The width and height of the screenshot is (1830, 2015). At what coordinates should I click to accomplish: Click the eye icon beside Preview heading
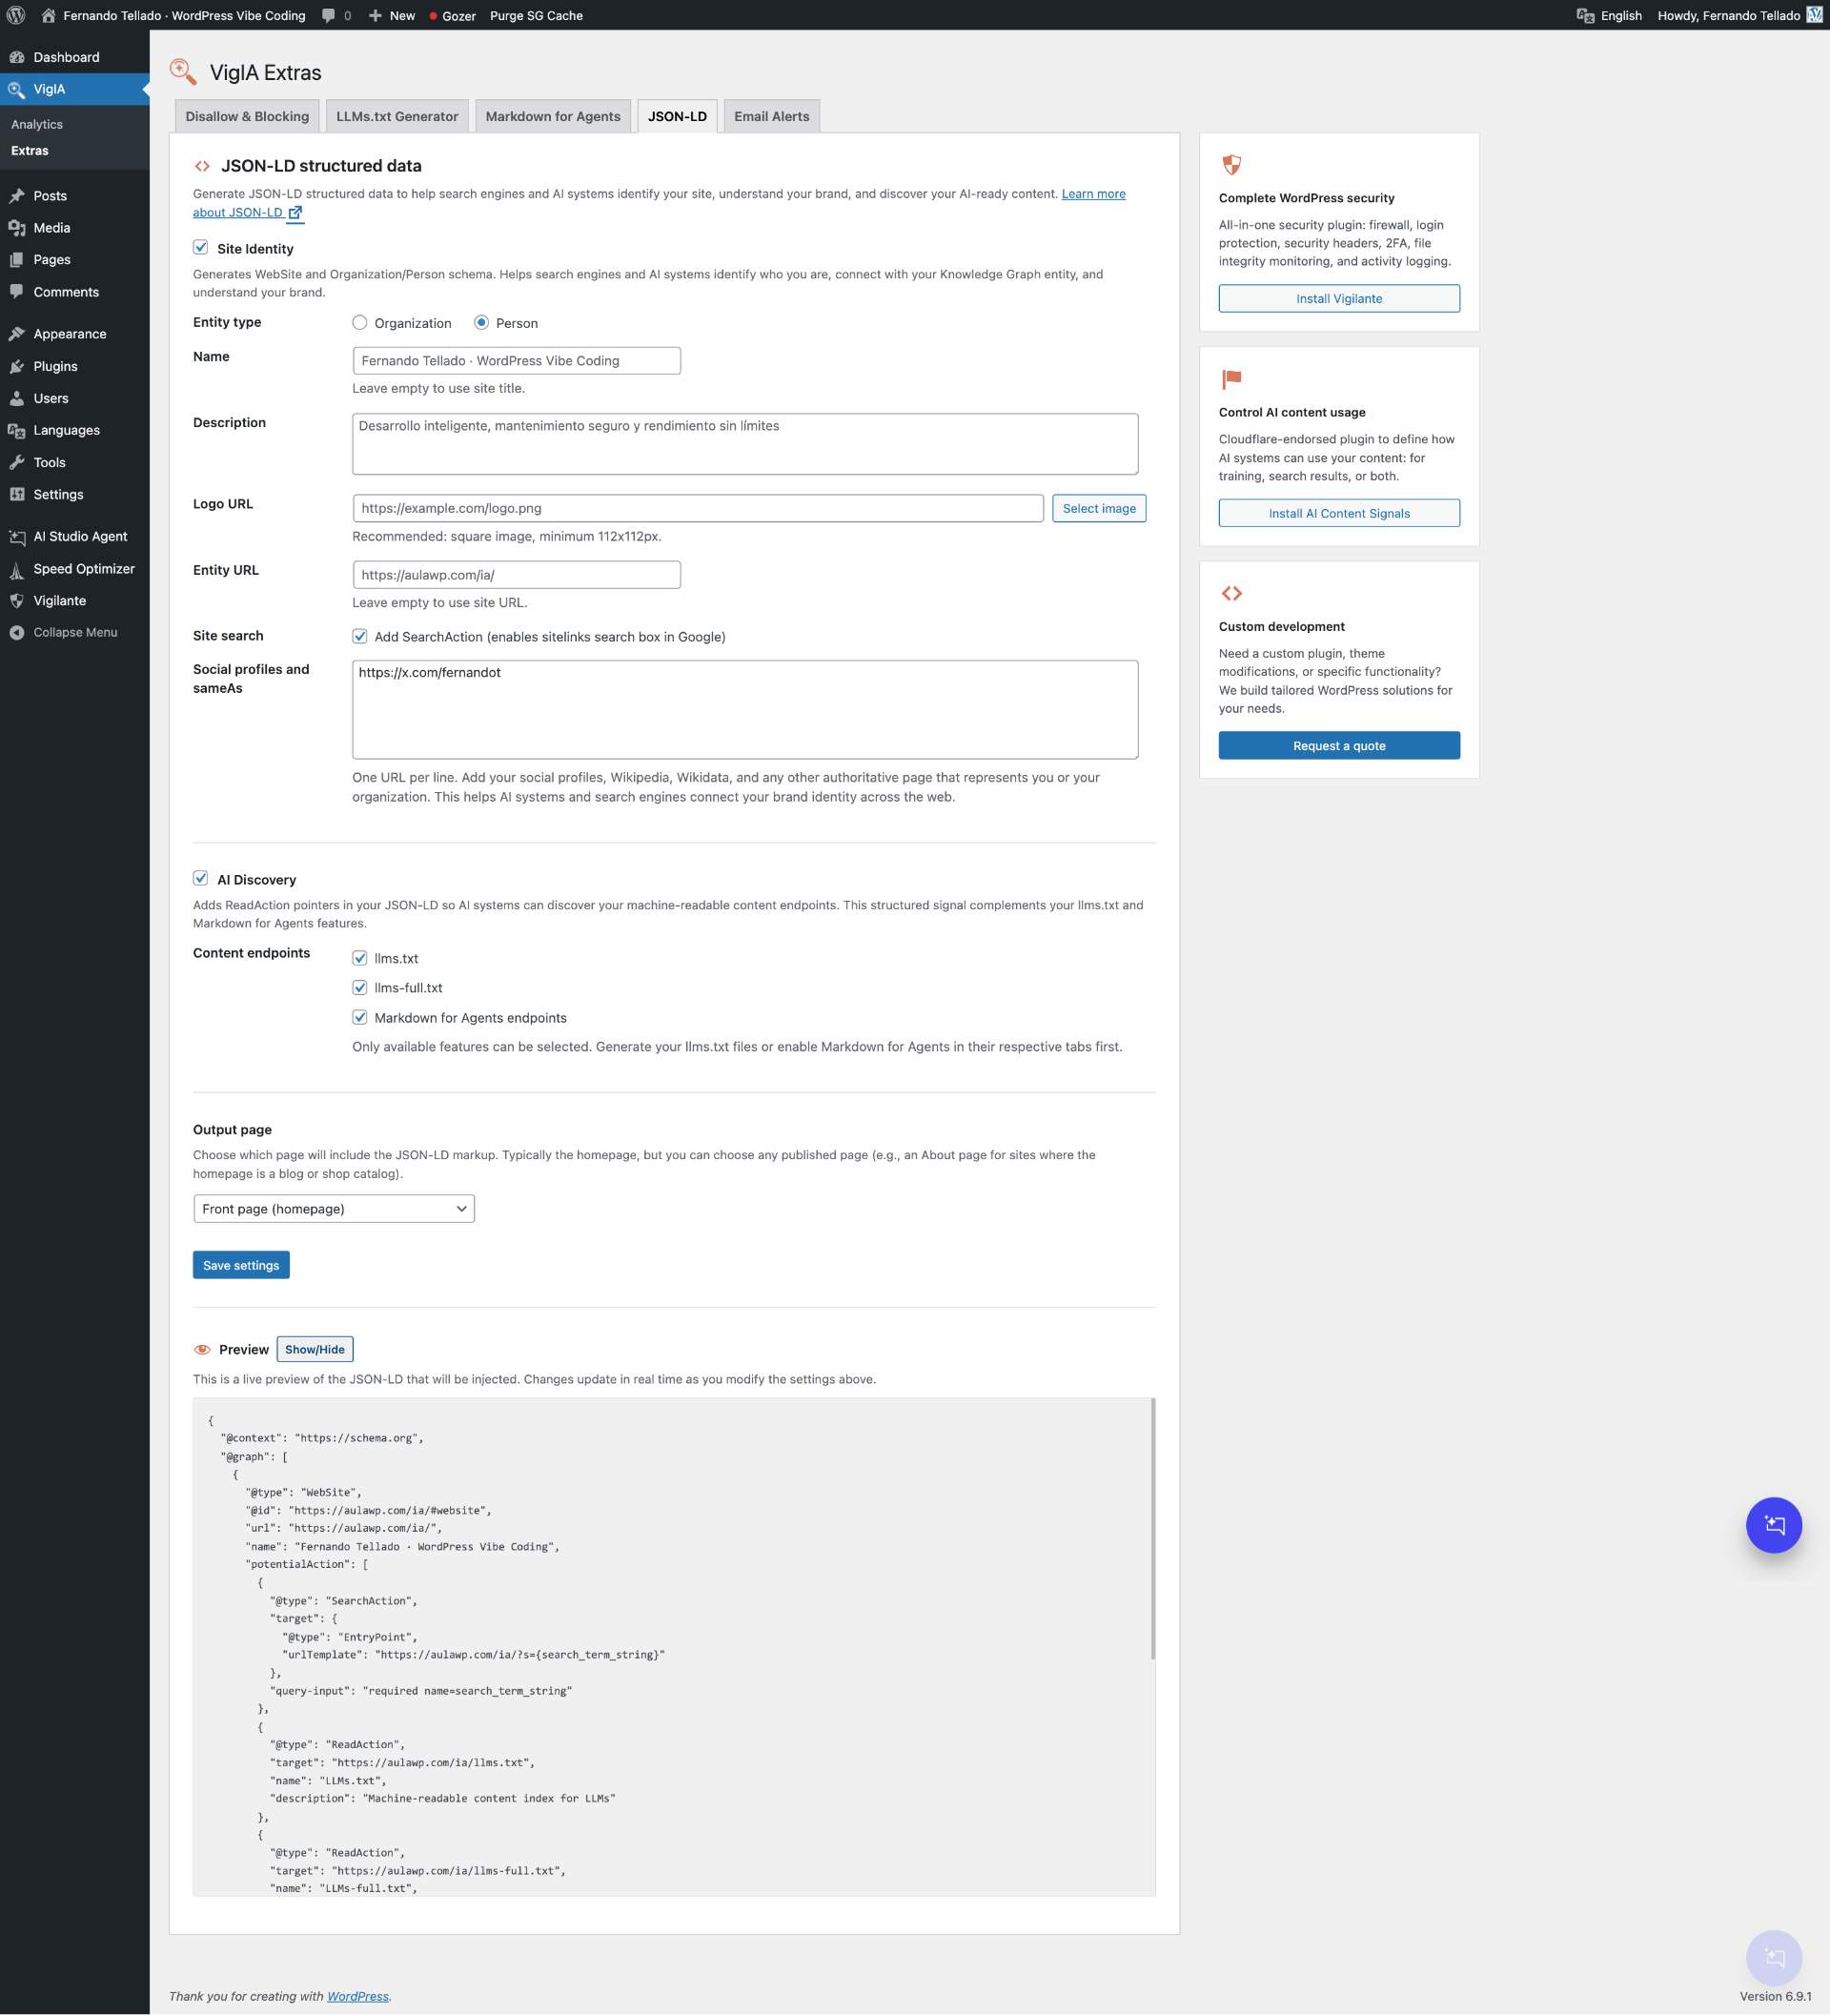[x=202, y=1349]
